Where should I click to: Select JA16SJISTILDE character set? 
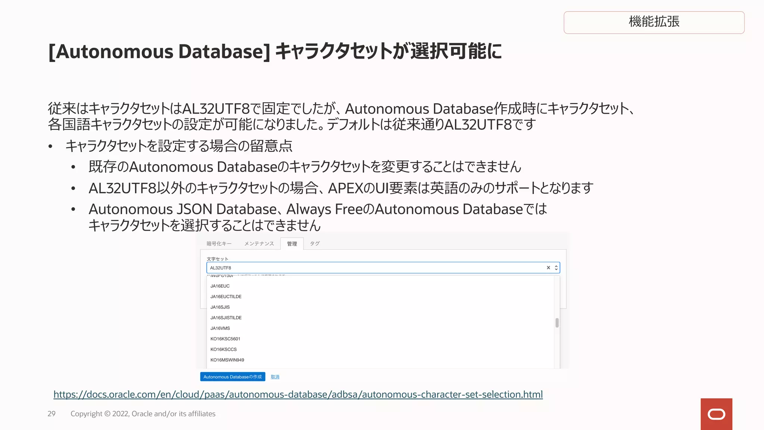click(x=380, y=318)
